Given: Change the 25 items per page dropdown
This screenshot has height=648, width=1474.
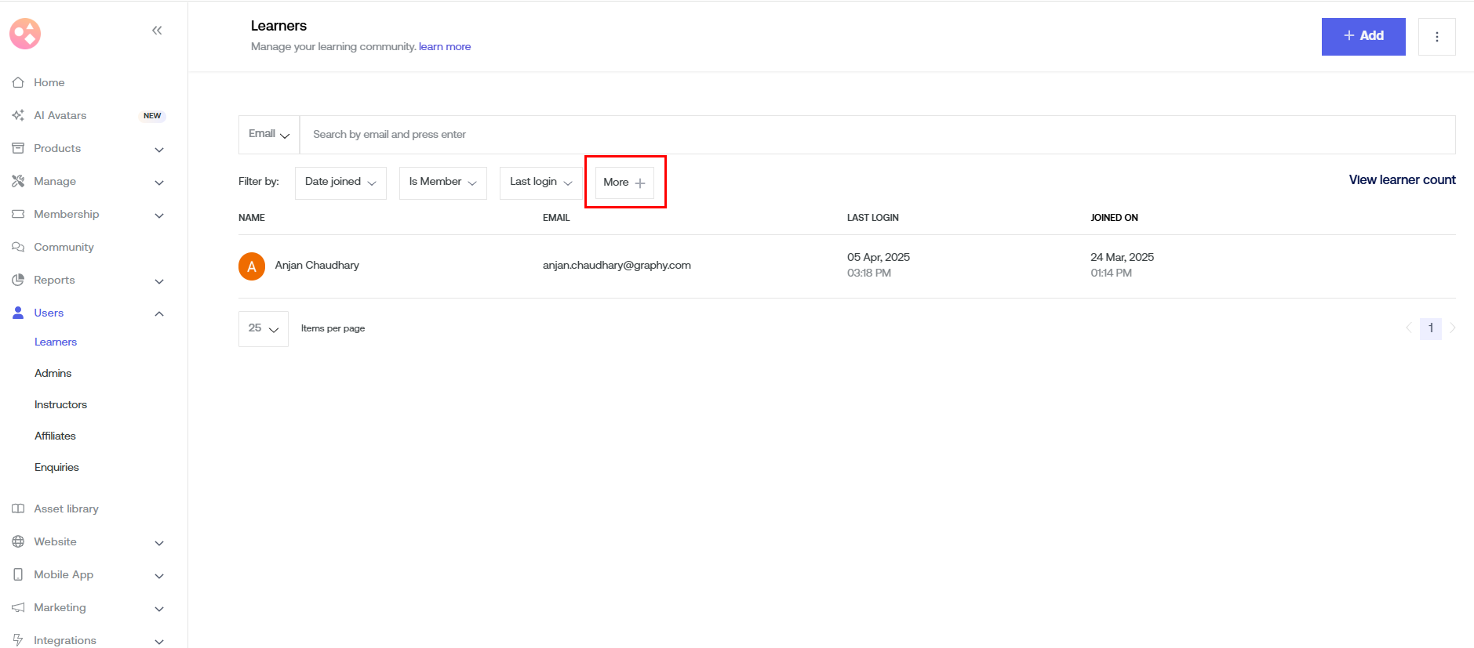Looking at the screenshot, I should point(263,329).
